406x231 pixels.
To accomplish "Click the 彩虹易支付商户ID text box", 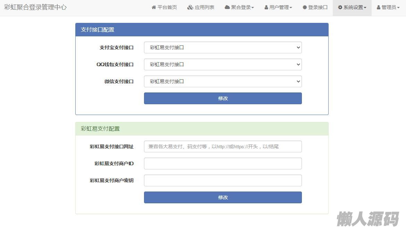I will (223, 163).
